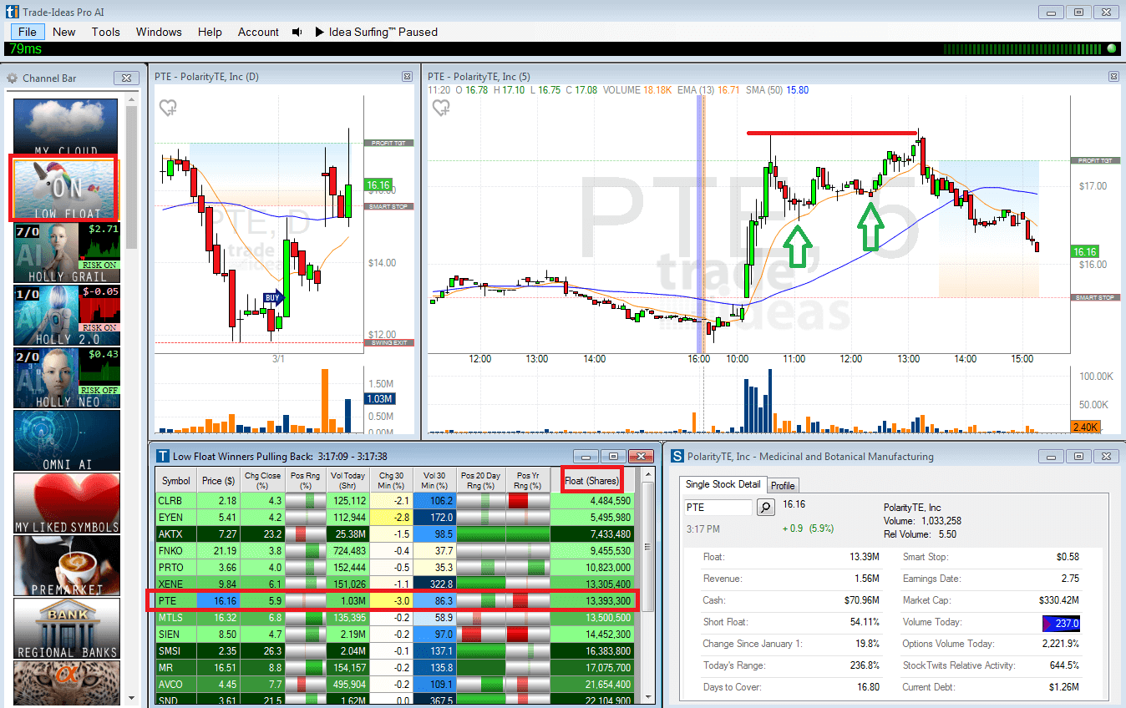Screen dimensions: 1126x708
Task: Select the AVCO row
Action: point(394,684)
